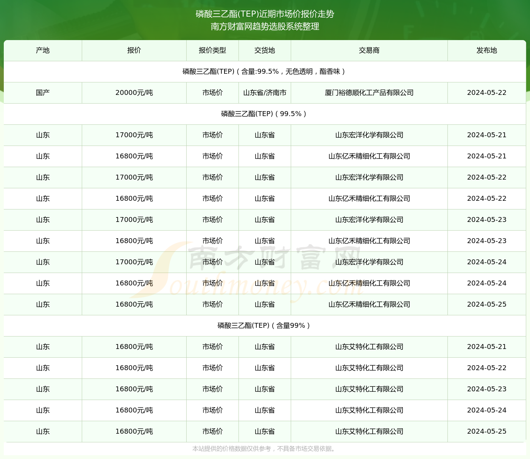
Task: Click 2024-05-24 date in the 亿禾 row
Action: (486, 283)
